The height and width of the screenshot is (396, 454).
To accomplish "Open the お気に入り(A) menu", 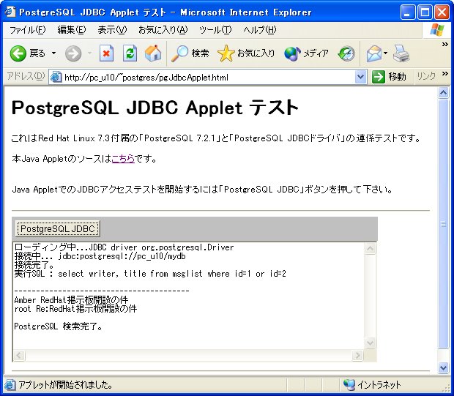I will point(163,30).
